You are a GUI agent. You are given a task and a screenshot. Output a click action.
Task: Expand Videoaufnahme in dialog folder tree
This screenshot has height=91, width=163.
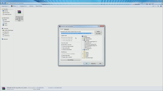tap(83, 39)
